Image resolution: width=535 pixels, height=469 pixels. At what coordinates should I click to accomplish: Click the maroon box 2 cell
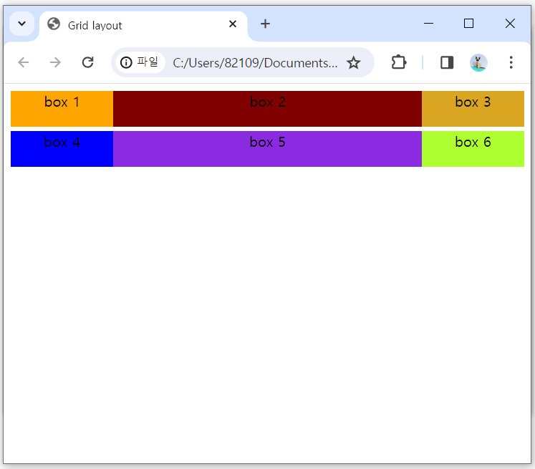[x=268, y=109]
